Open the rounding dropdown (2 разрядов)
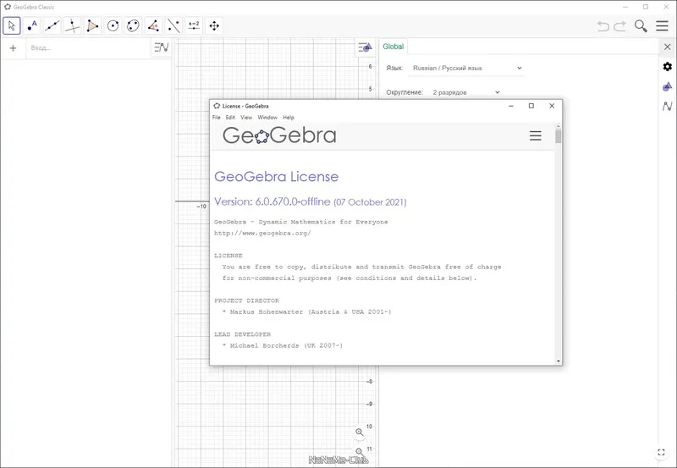 466,92
